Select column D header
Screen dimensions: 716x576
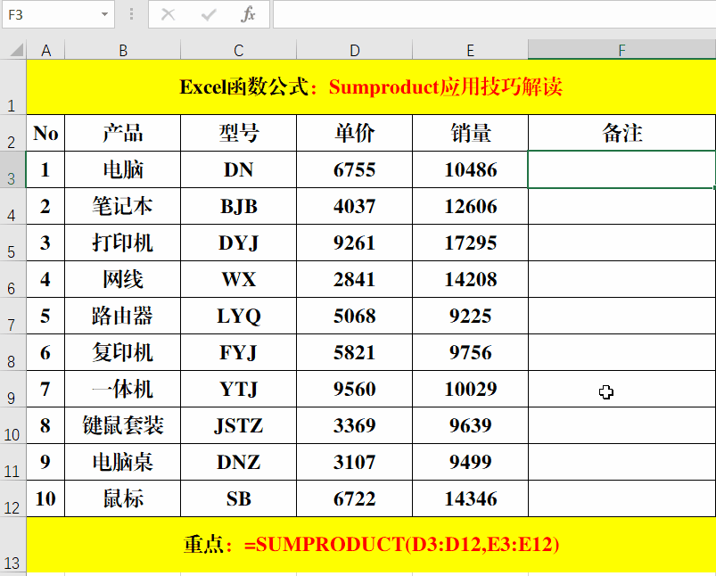click(354, 50)
